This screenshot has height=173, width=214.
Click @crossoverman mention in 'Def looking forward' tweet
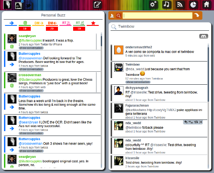[x=30, y=58]
